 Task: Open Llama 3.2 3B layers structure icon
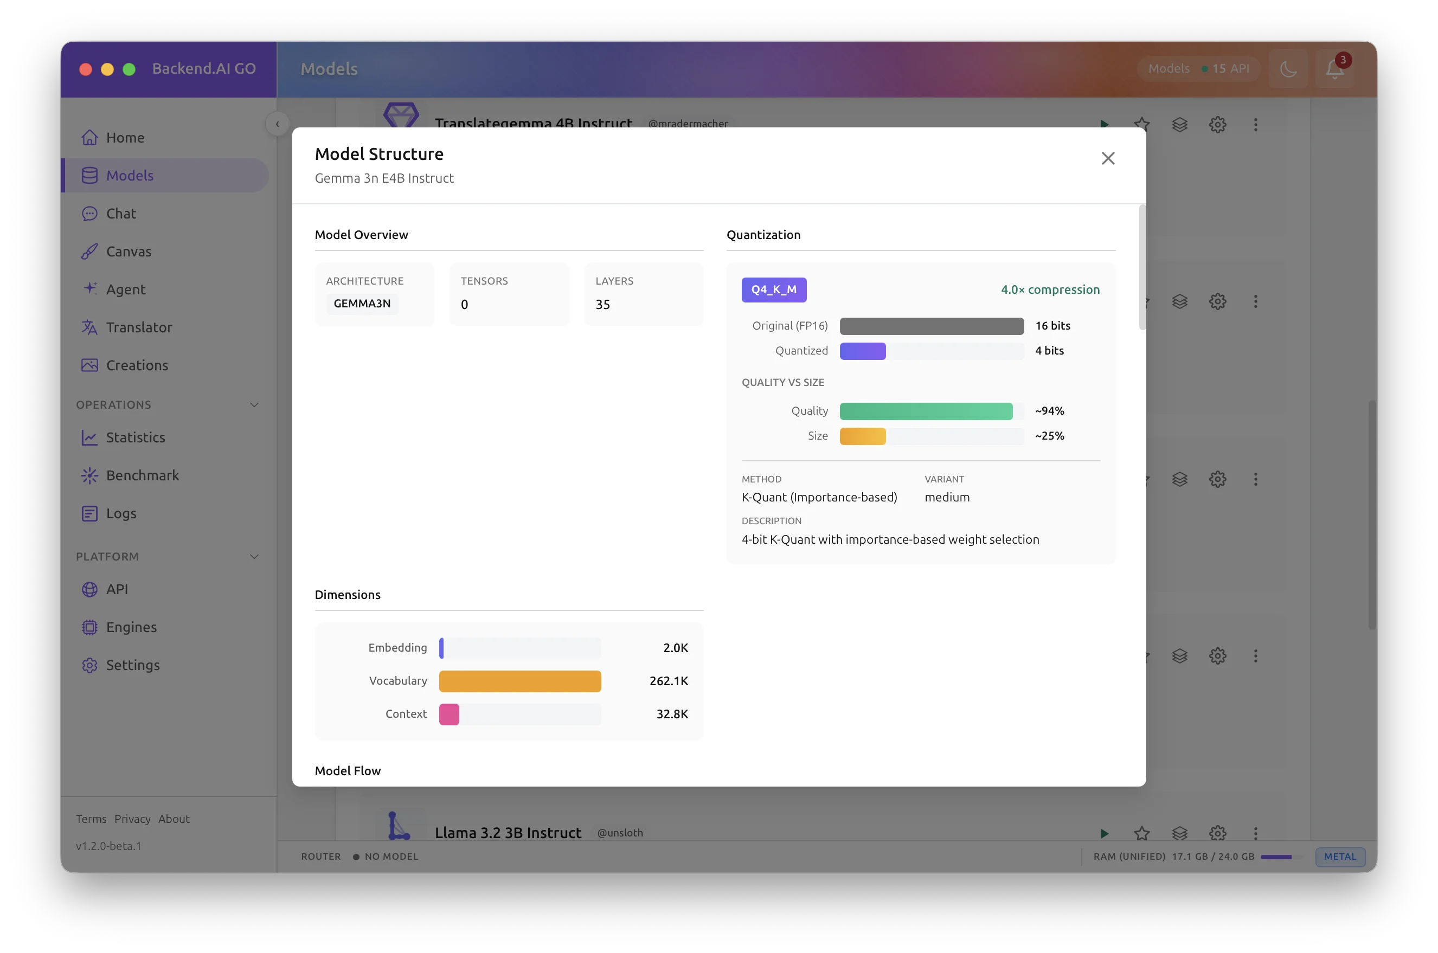(x=1180, y=833)
